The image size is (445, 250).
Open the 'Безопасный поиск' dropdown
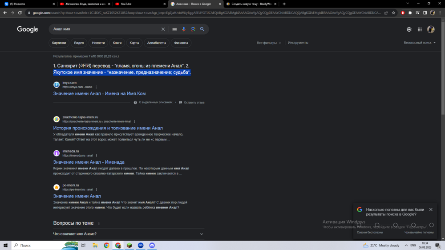[420, 43]
